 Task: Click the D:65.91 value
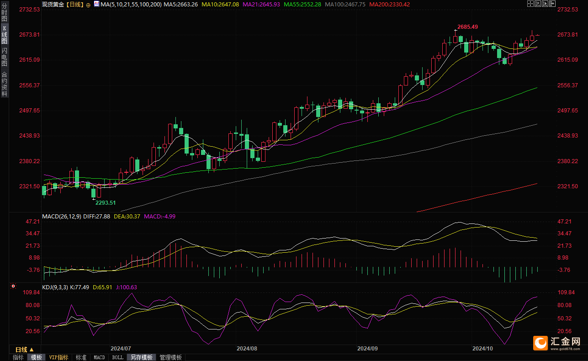pyautogui.click(x=103, y=287)
